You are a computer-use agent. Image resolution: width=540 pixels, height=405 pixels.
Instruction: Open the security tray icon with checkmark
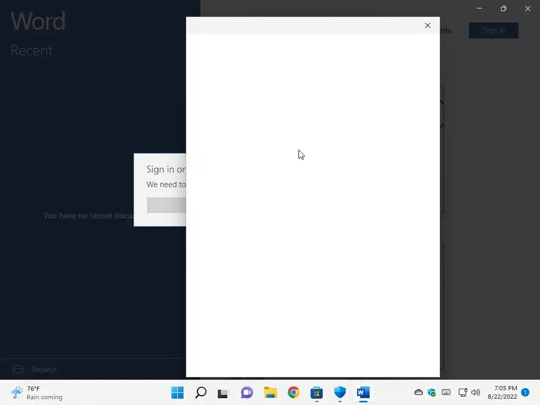click(431, 392)
